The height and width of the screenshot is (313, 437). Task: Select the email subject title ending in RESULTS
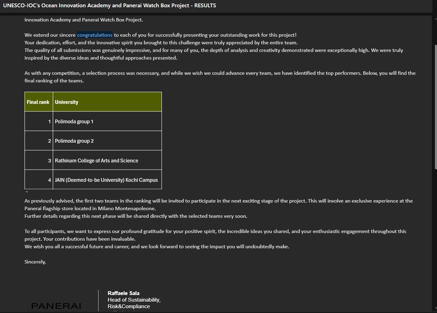(110, 6)
